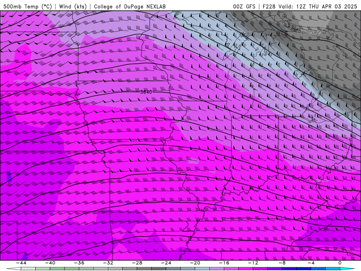Click the -20 legend value
Screen dimensions: 361x271
click(x=195, y=263)
